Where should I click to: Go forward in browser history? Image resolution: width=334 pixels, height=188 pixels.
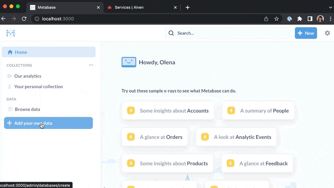[x=14, y=19]
